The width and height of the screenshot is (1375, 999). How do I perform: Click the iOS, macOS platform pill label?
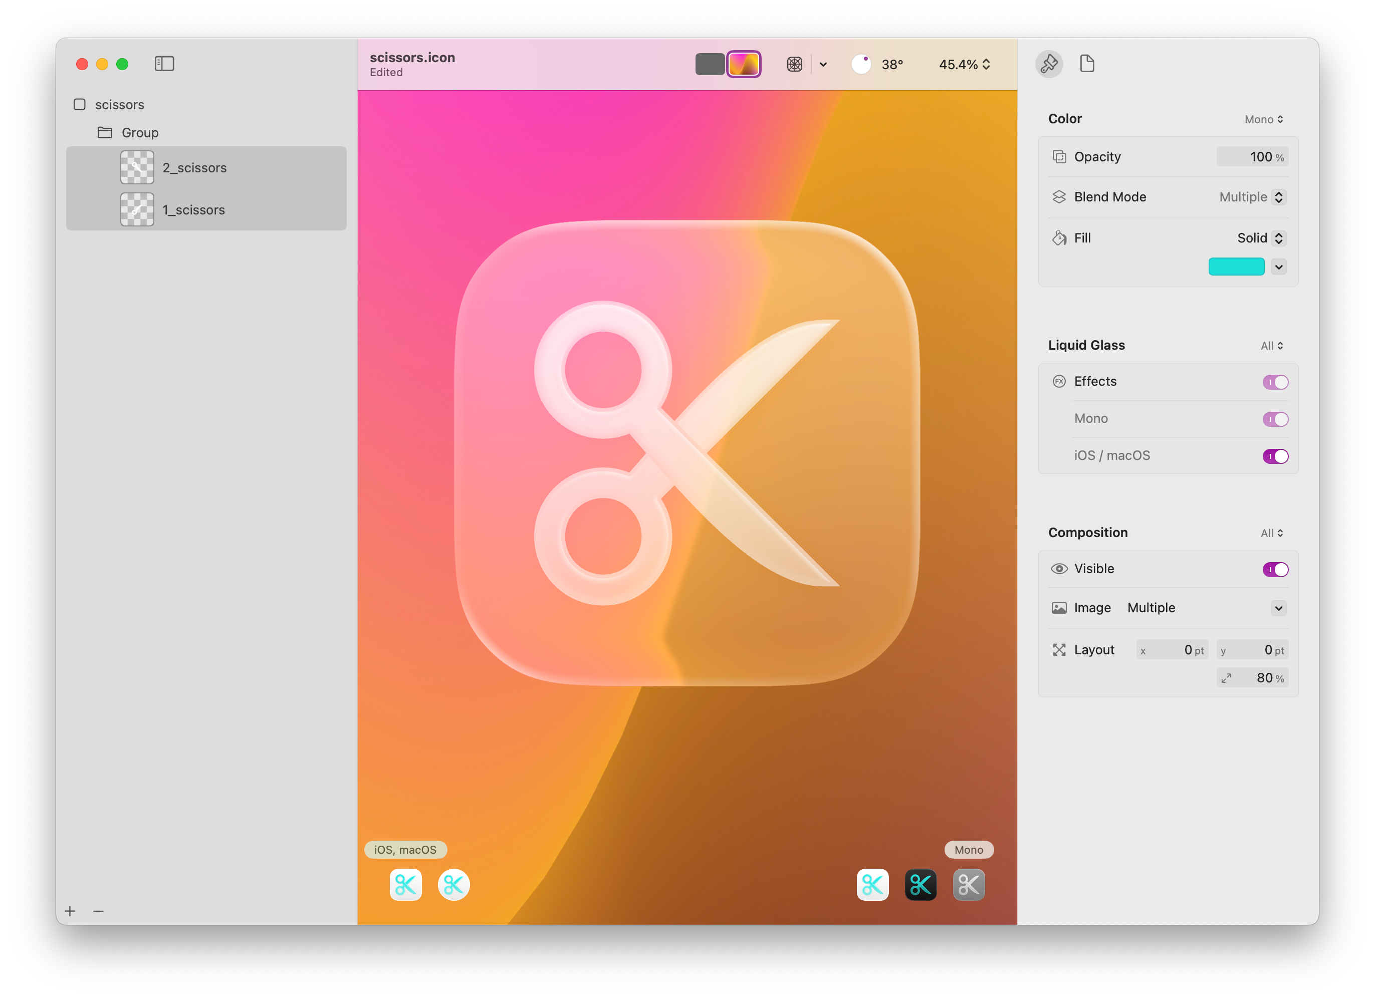point(405,849)
